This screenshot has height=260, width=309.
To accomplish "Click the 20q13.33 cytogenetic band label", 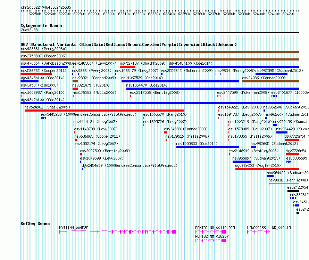I will [x=29, y=30].
